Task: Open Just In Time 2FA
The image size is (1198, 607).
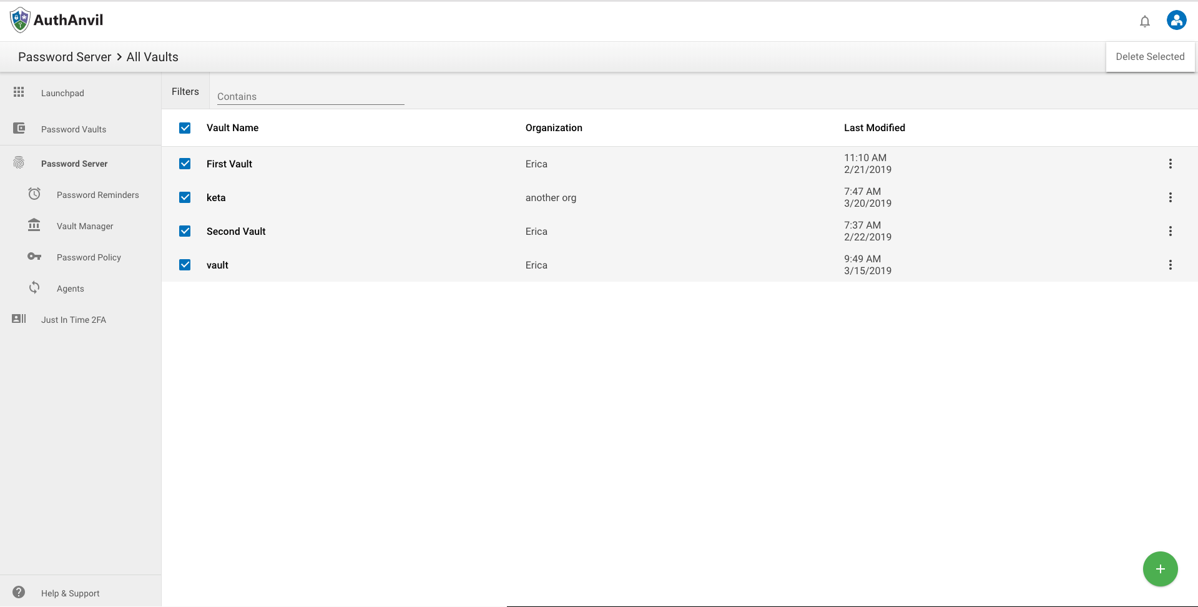Action: point(74,320)
